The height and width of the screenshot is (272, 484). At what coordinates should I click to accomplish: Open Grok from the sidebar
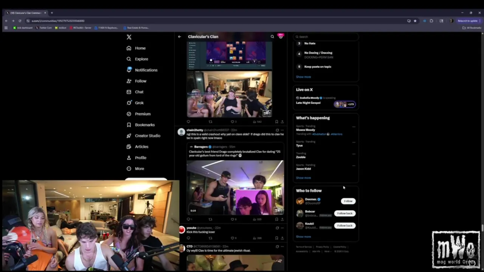click(135, 103)
